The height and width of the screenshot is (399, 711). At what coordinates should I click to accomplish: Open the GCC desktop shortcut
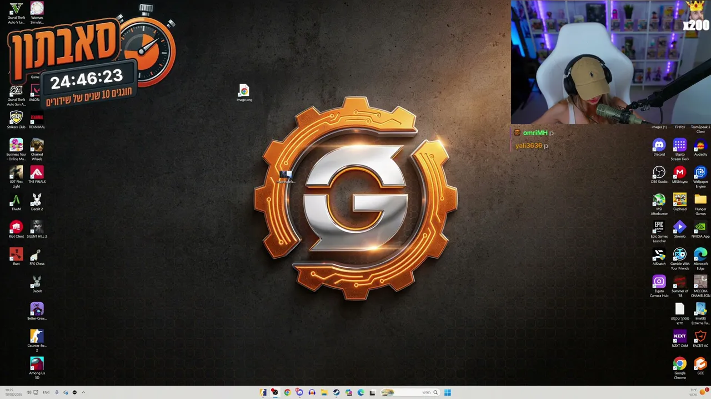(700, 366)
